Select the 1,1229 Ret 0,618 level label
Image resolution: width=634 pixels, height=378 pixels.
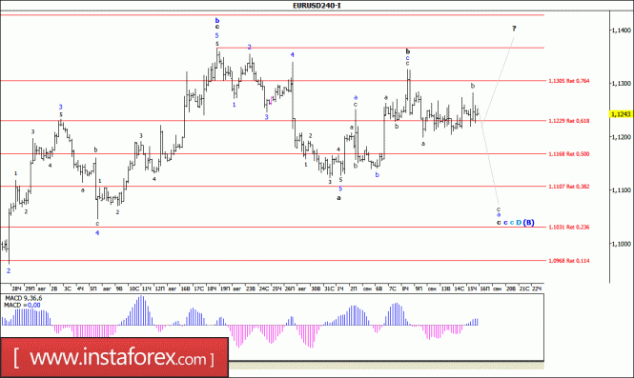[568, 121]
